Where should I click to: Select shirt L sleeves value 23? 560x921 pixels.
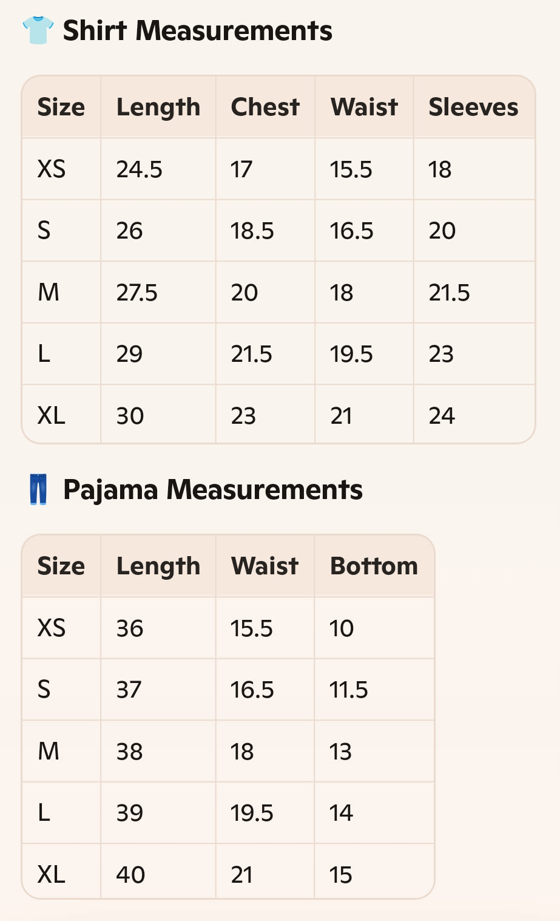(441, 354)
